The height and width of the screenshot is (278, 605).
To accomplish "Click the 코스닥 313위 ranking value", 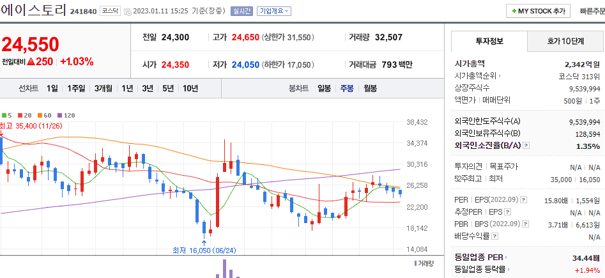I will 579,76.
